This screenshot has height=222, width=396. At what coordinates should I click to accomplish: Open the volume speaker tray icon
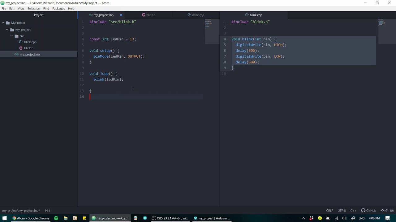pos(344,218)
